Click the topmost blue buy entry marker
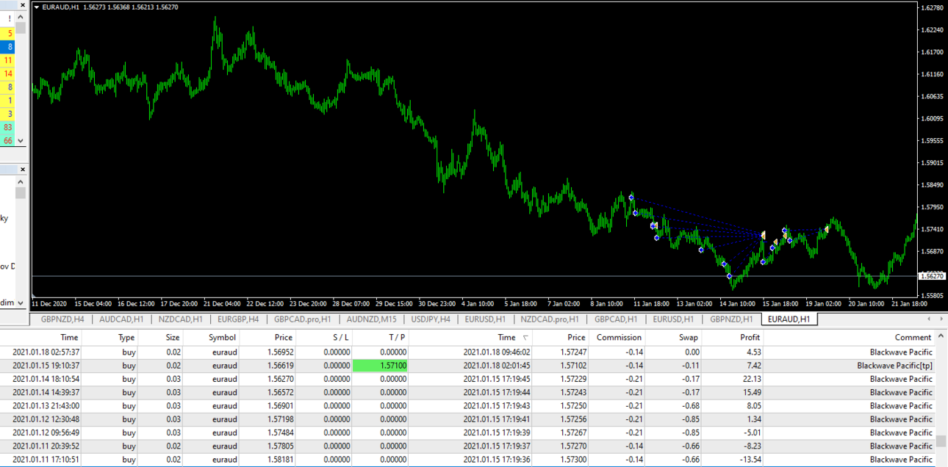Screen dimensions: 948x467 631,198
